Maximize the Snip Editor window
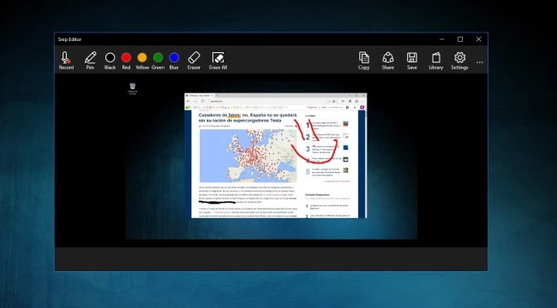The image size is (557, 308). click(460, 39)
